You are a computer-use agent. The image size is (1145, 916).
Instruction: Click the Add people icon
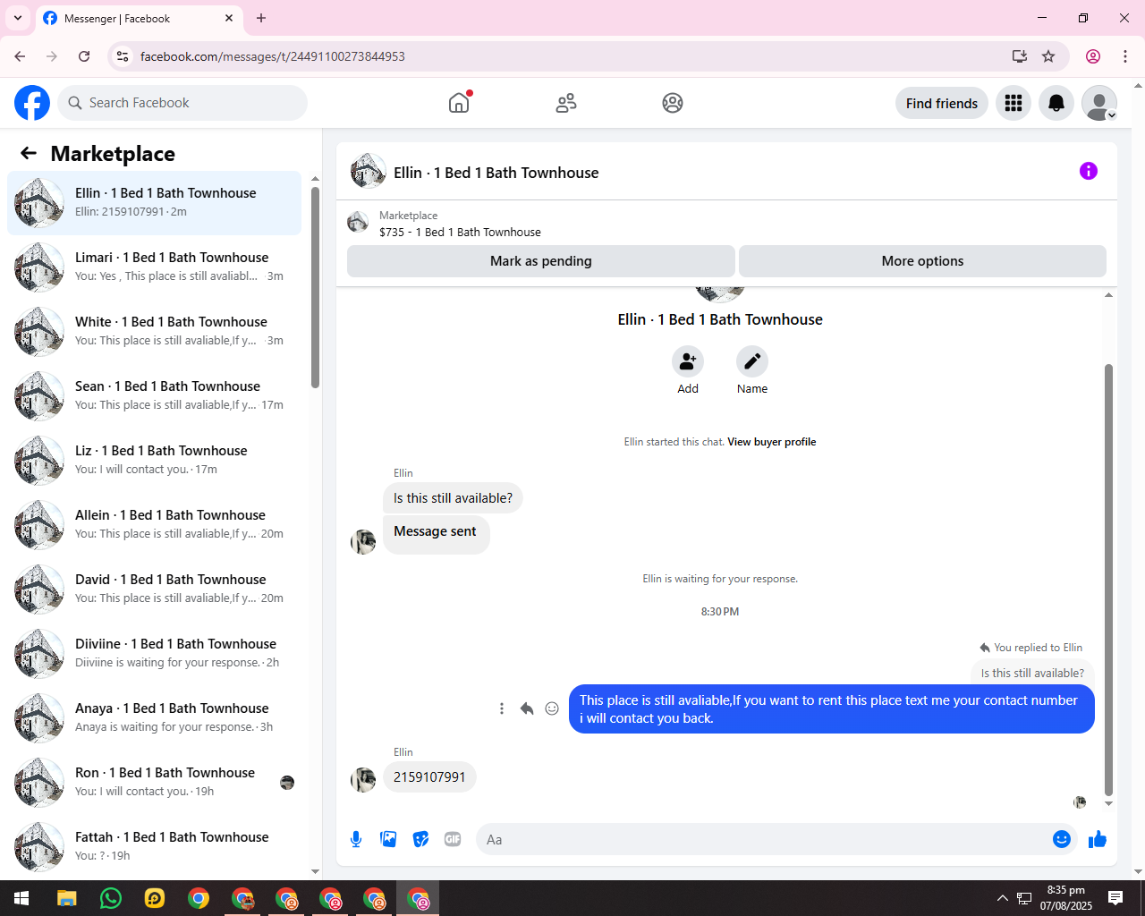coord(688,361)
